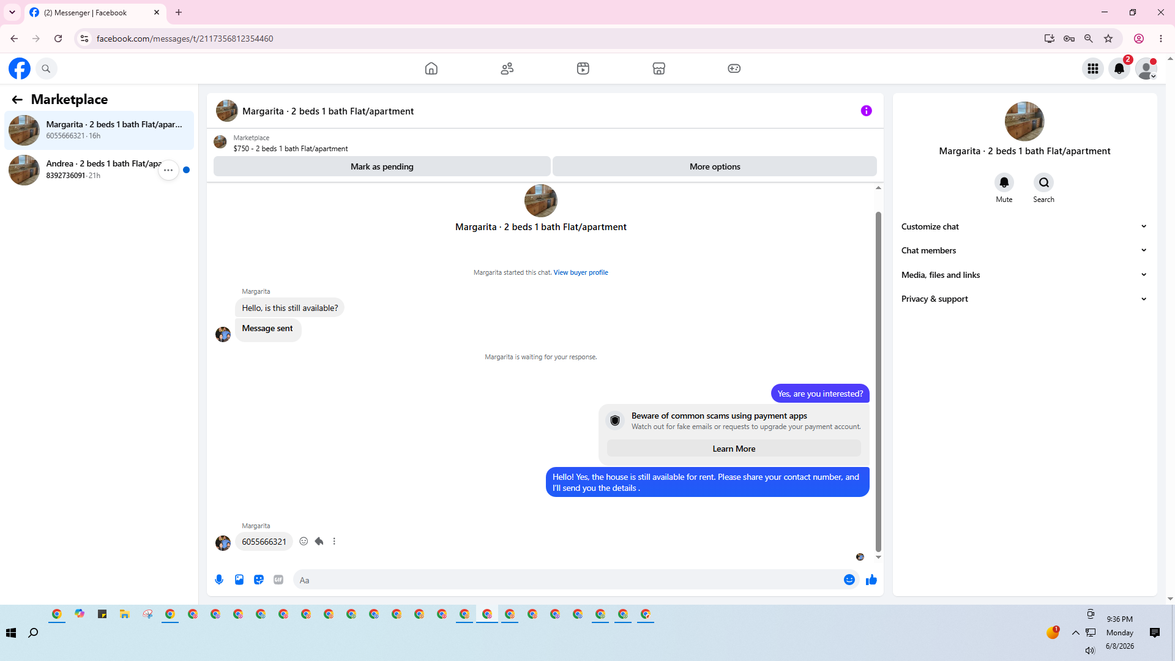The height and width of the screenshot is (661, 1175).
Task: Open Windows notification center
Action: 1155,633
